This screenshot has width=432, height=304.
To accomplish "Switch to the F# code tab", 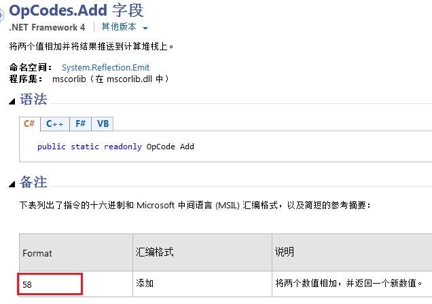I will (x=80, y=123).
